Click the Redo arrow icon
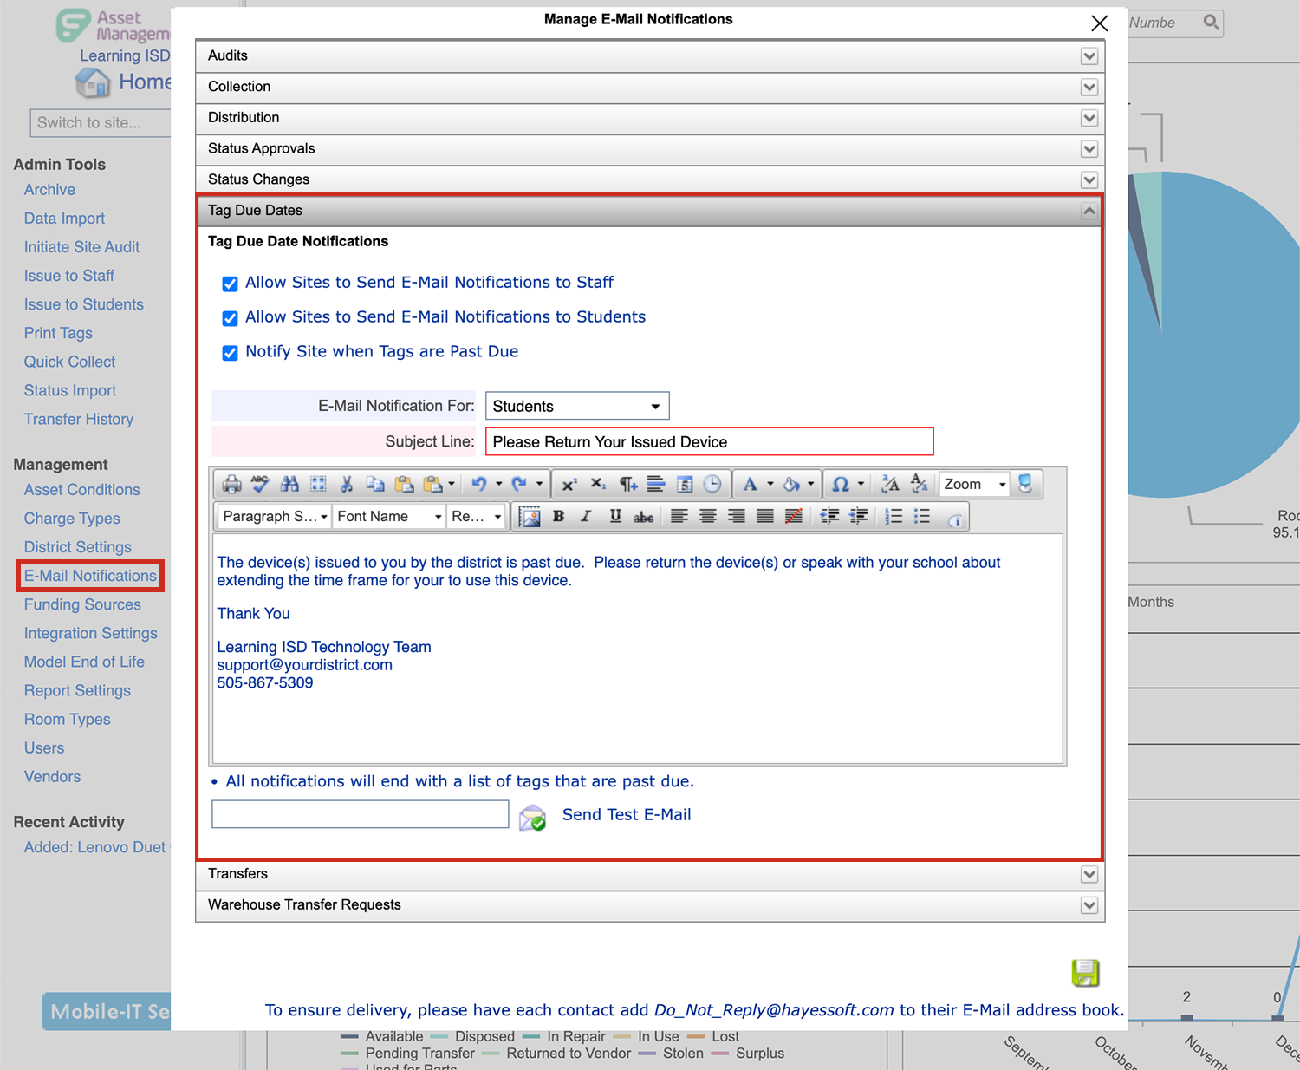Screen dimensions: 1300x1070 point(519,484)
